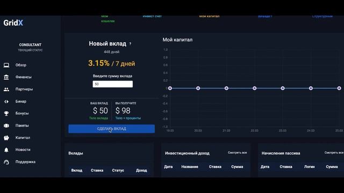Click the chart point for 24.03
Screen dimensions: 344x193
tap(311, 88)
